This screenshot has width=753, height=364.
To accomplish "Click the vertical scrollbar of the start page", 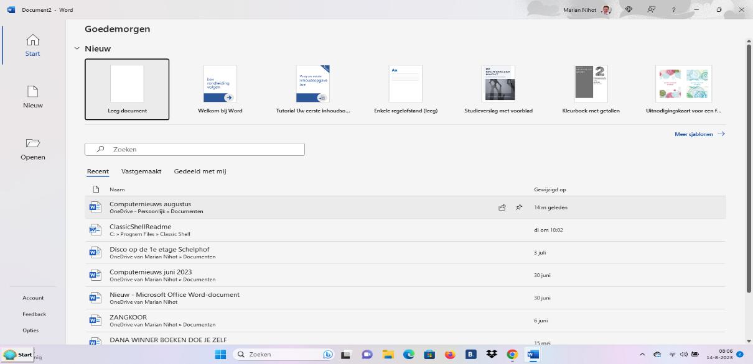I will point(749,168).
